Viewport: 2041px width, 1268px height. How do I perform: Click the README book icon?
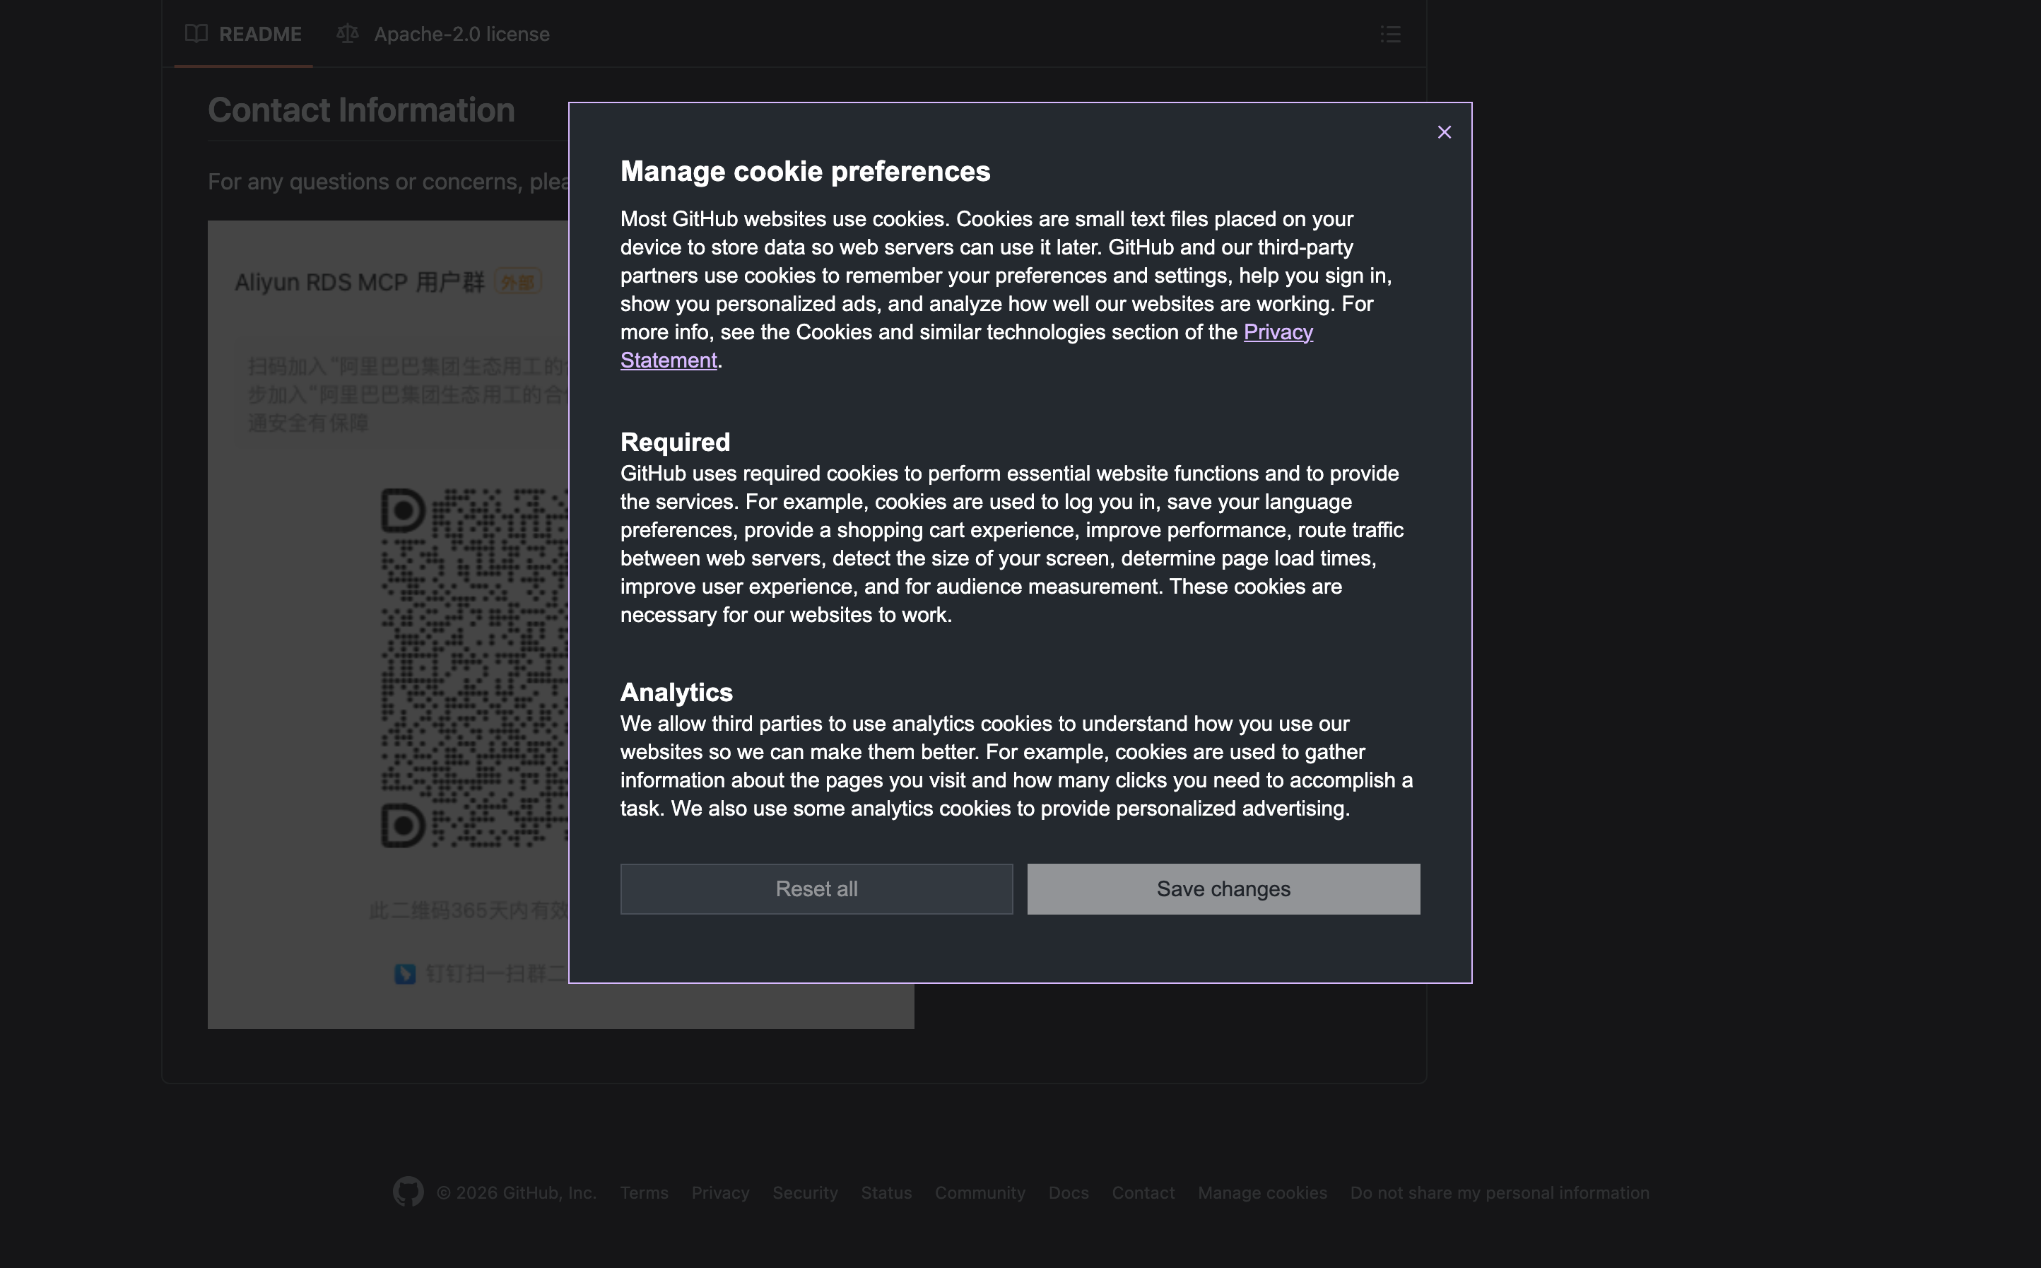pyautogui.click(x=196, y=35)
